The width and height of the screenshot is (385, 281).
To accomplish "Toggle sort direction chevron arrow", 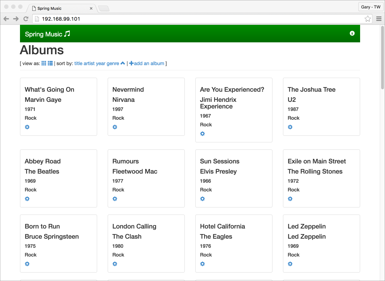I will [123, 63].
